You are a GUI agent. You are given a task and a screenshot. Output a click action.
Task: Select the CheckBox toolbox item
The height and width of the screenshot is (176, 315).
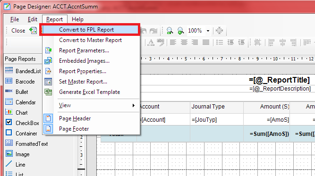[23, 123]
